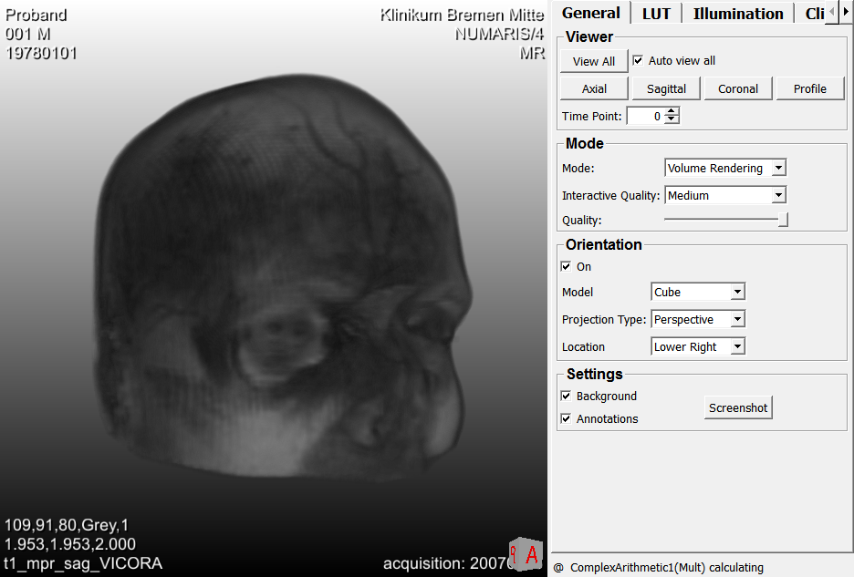Switch to the LUT tab
Viewport: 854px width, 577px height.
655,14
